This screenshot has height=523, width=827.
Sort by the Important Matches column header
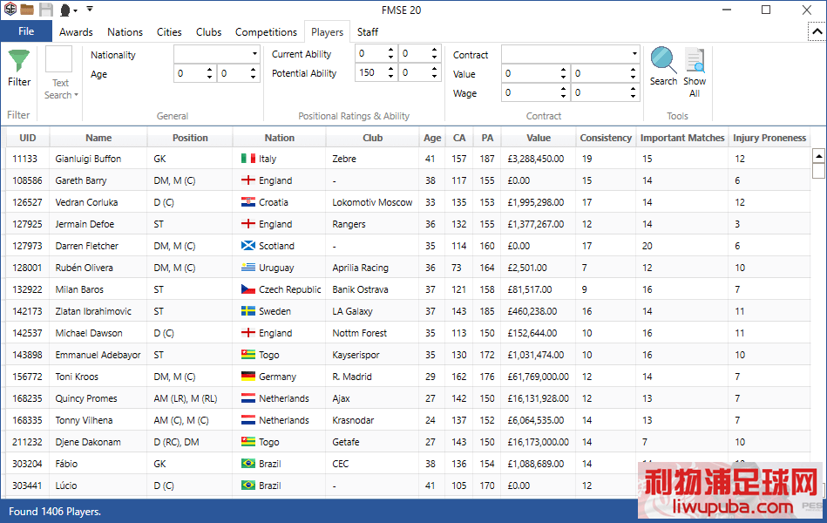pyautogui.click(x=682, y=138)
